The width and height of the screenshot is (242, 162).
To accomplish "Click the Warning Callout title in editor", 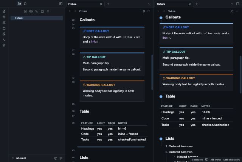I will [101, 85].
